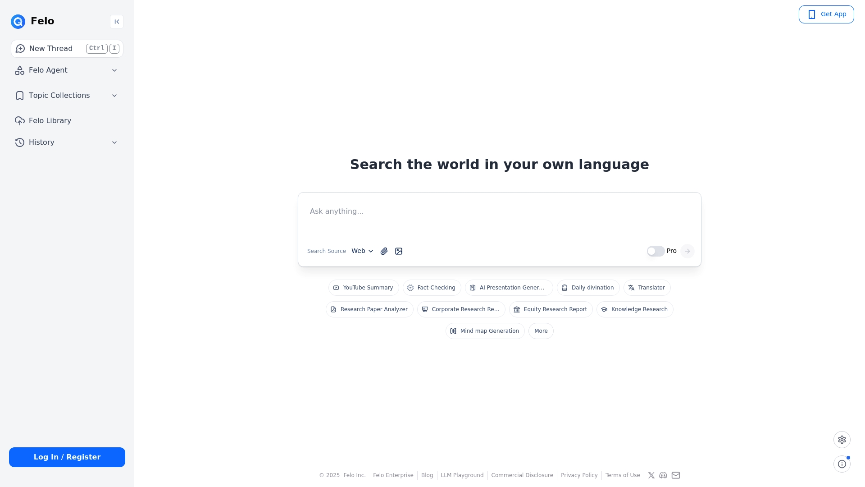Open the Felo Enterprise footer link

pyautogui.click(x=393, y=475)
